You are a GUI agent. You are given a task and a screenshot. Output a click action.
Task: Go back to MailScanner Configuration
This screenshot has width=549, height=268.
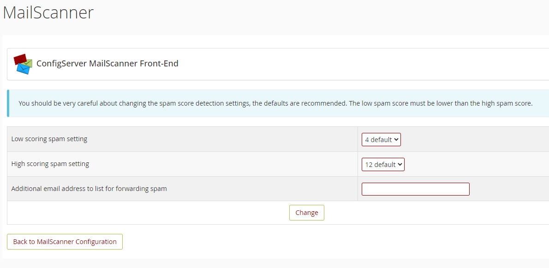65,242
